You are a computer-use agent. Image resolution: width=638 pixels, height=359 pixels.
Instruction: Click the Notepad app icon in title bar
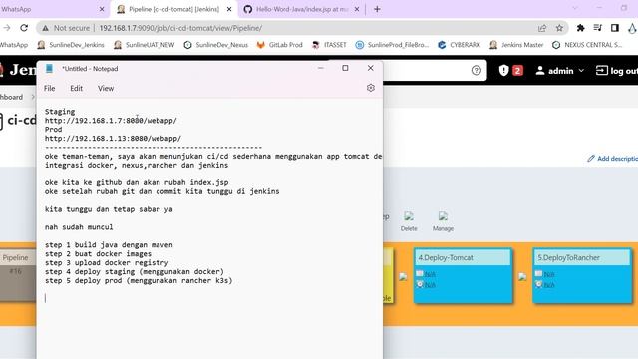point(49,69)
